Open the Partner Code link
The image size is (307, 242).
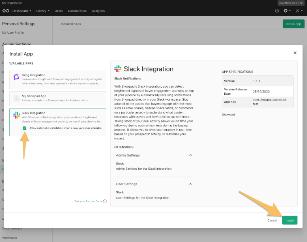(94, 201)
